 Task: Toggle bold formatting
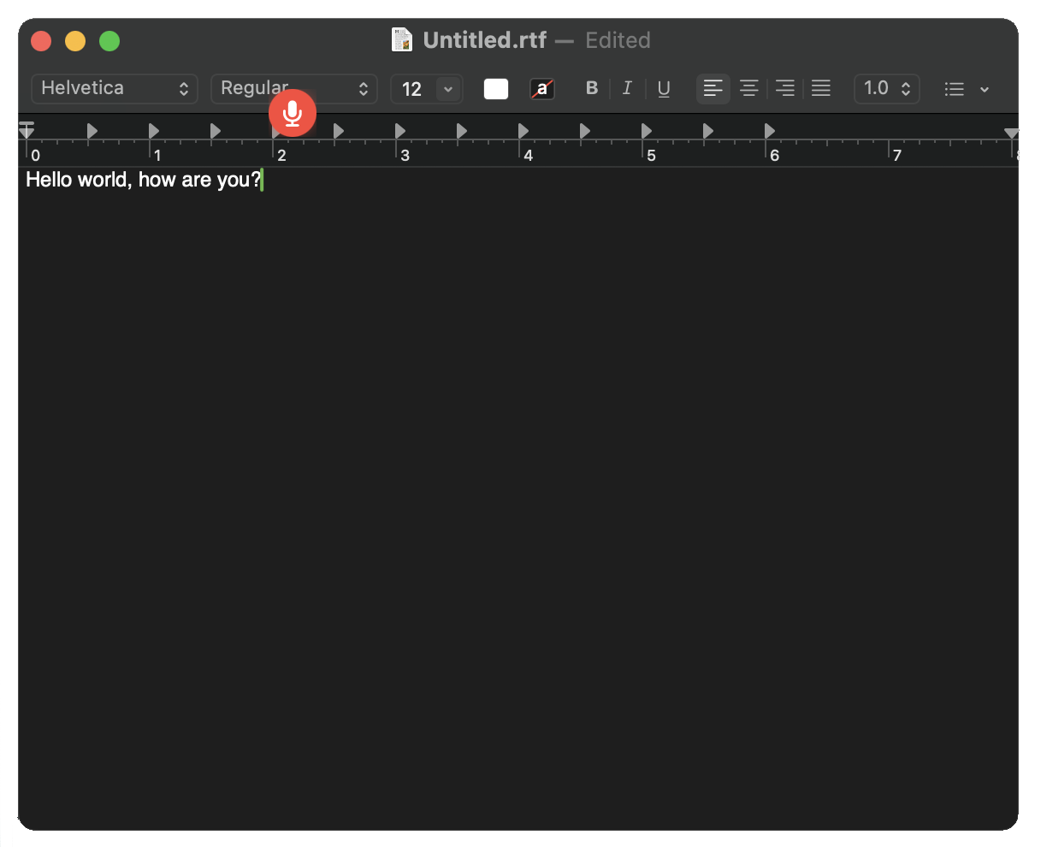click(591, 88)
